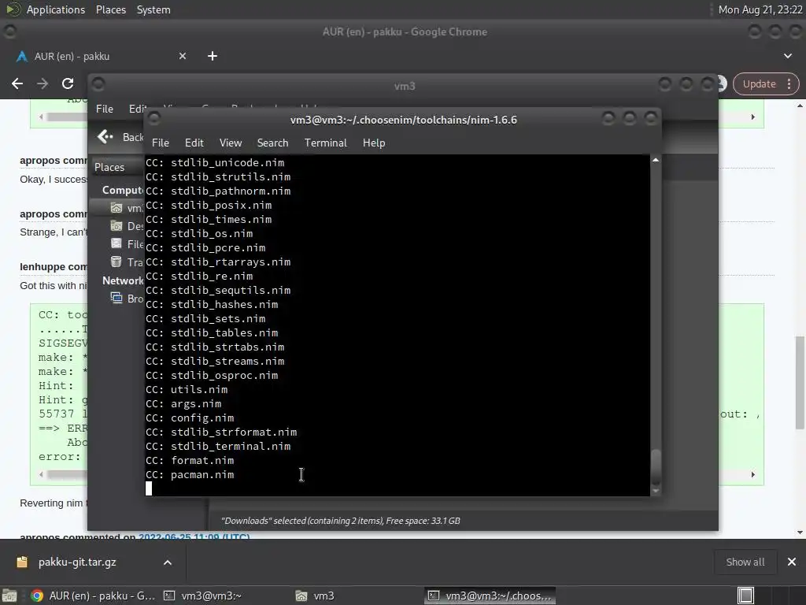806x605 pixels.
Task: Switch to vm3@vm3:~/.choos... terminal taskbar item
Action: [490, 596]
